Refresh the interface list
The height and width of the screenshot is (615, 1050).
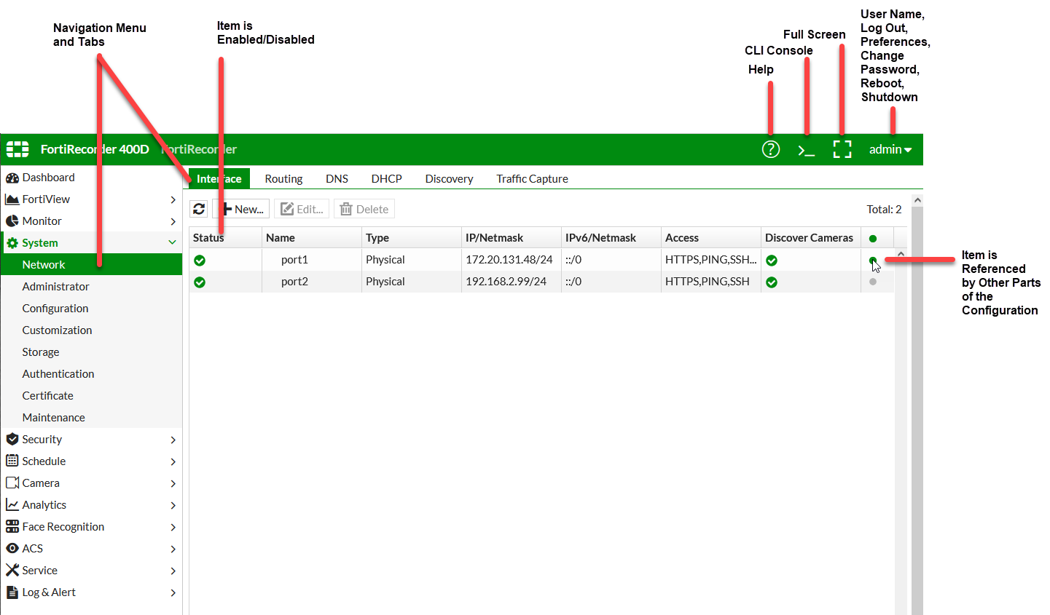[198, 209]
